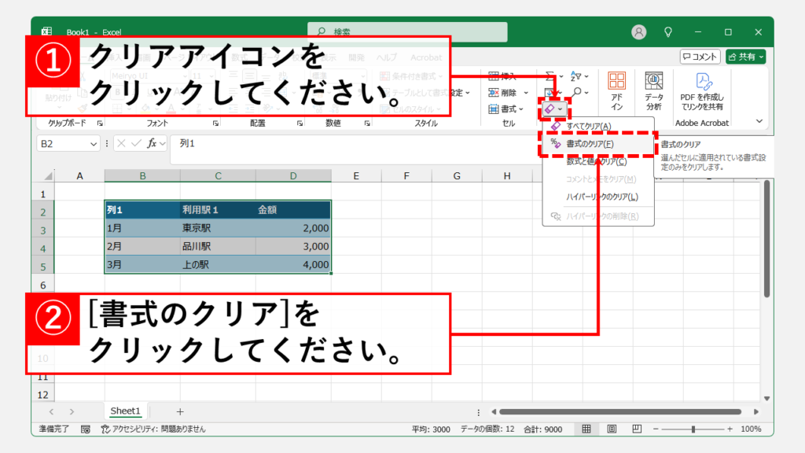Click the vertical scrollbar thumb

tap(766, 238)
